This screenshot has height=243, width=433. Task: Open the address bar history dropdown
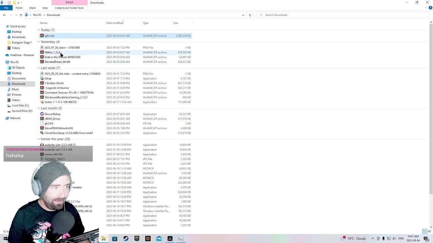[x=243, y=15]
